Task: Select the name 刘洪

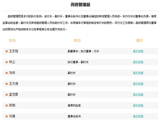Action: [x=12, y=73]
